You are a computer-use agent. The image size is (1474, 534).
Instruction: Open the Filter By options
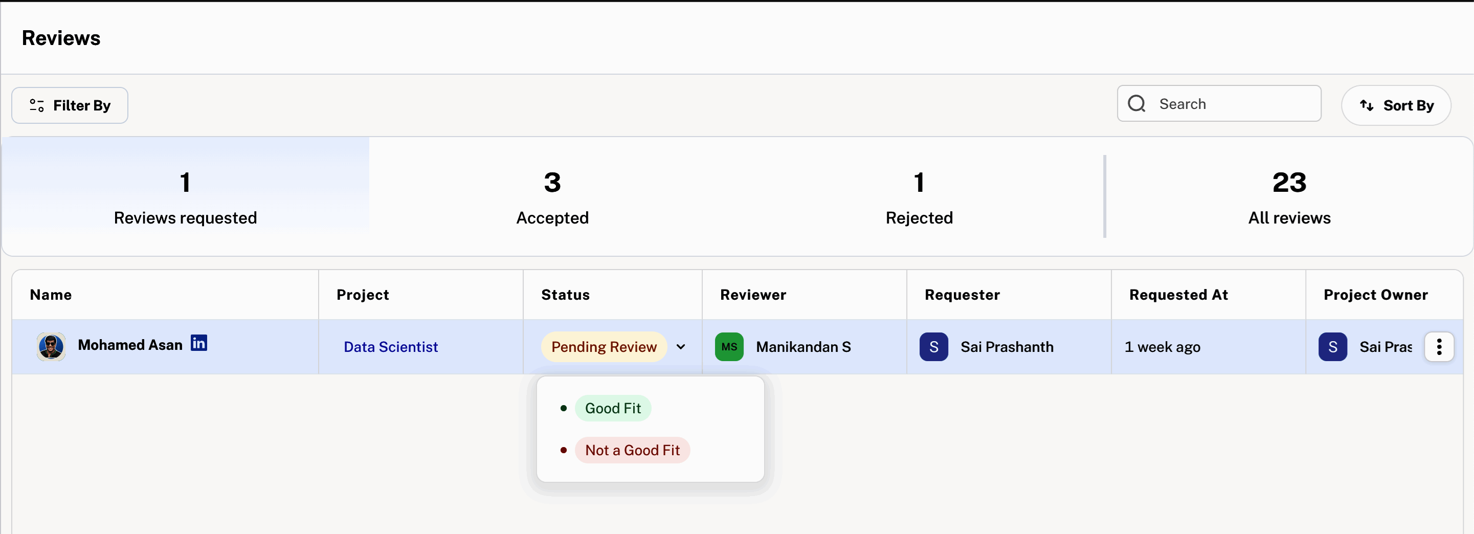[x=70, y=105]
